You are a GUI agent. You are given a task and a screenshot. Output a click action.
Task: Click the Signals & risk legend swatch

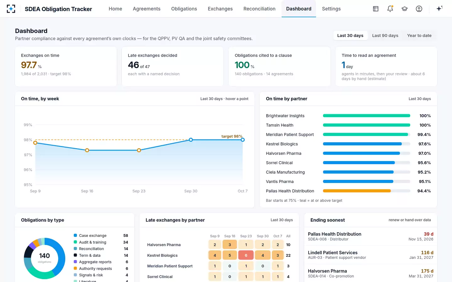coord(75,275)
